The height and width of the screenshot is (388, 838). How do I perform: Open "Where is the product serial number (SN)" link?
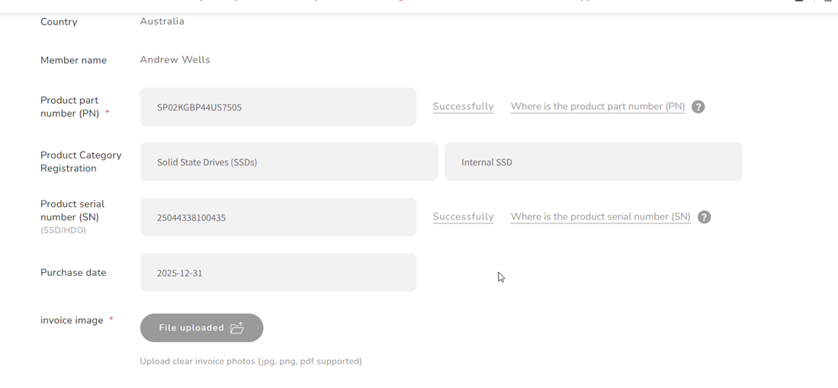click(x=600, y=217)
